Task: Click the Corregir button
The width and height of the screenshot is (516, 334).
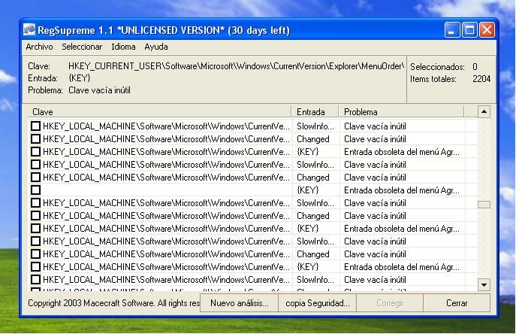Action: (390, 303)
